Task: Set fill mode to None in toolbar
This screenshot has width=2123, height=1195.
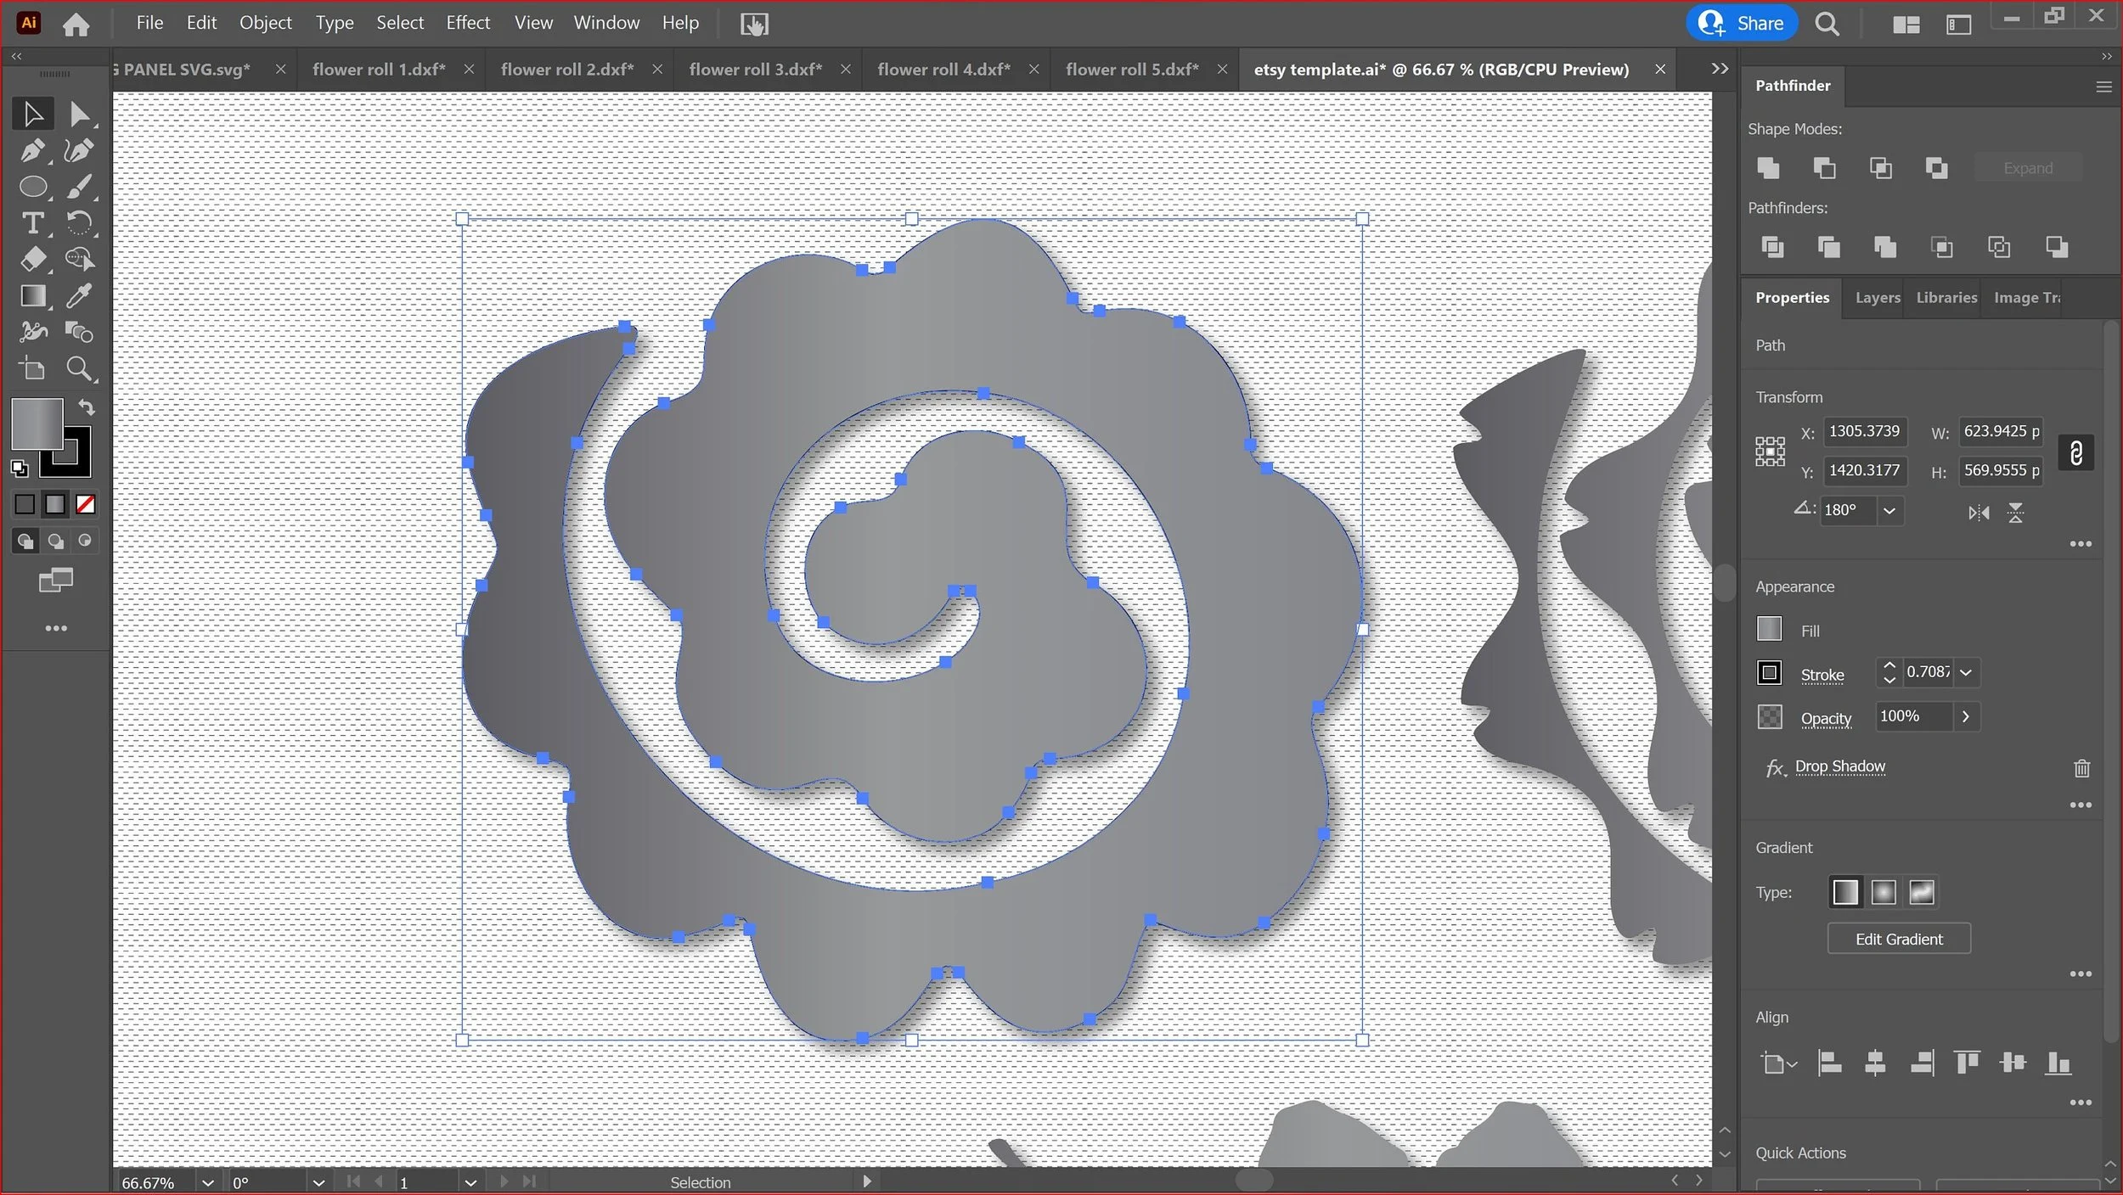Action: tap(86, 505)
